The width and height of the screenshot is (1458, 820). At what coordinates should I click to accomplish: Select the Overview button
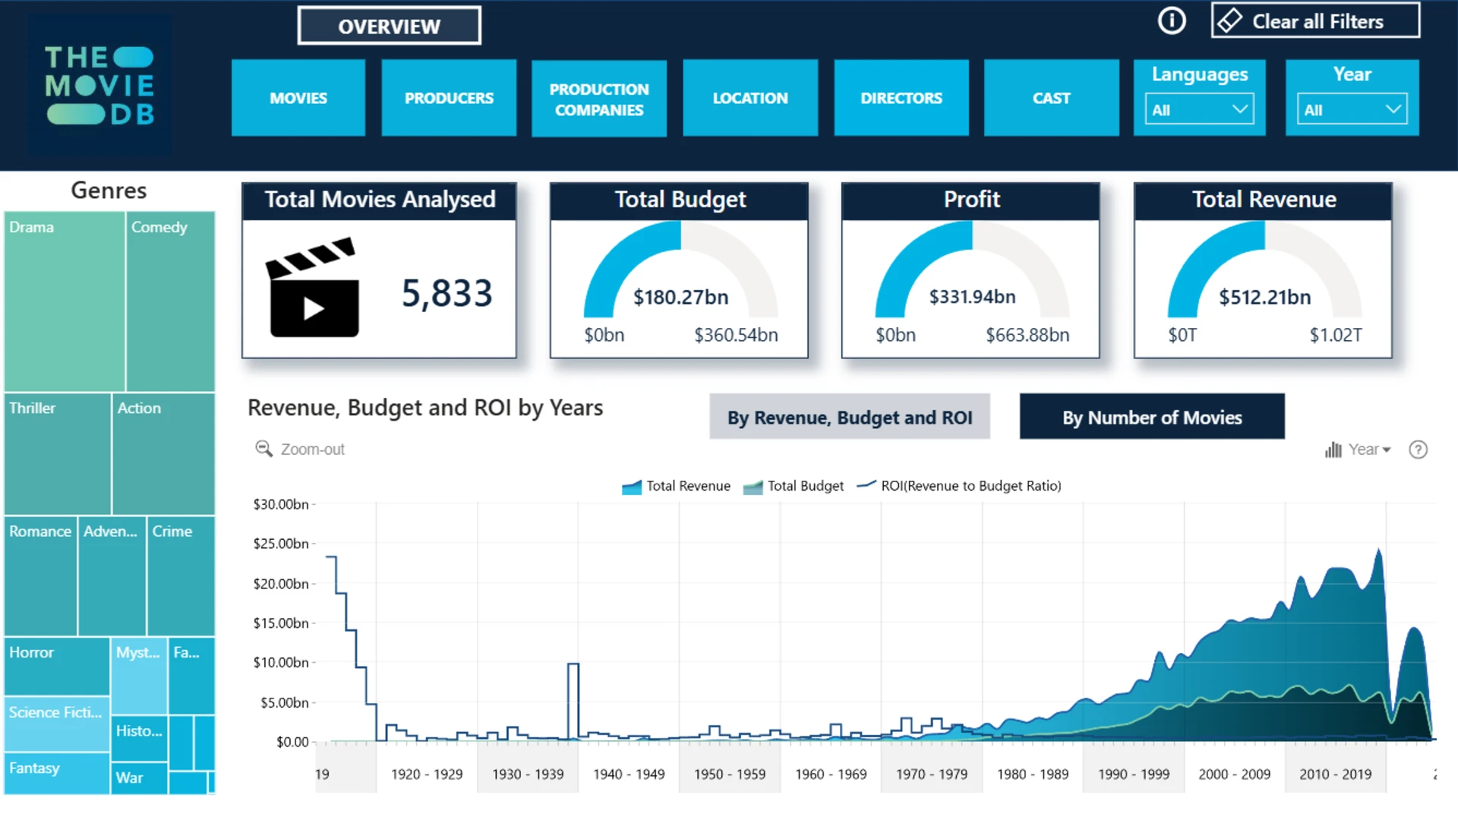389,26
